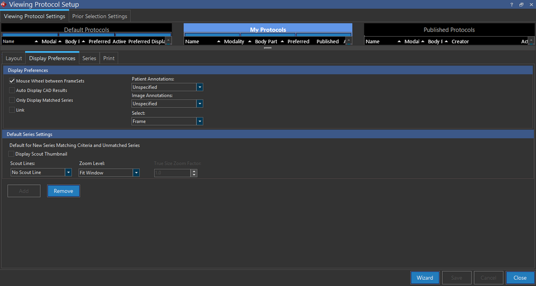The image size is (536, 286).
Task: Sort My Protocols by Modality column
Action: pyautogui.click(x=234, y=41)
